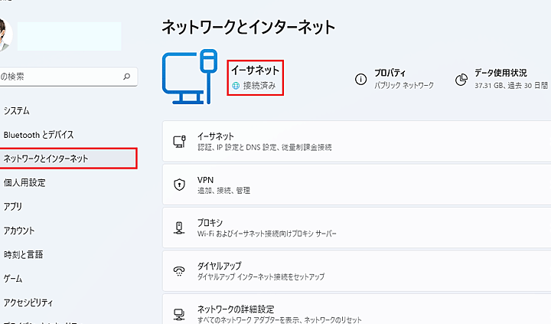Select Bluetooth とデバイス in sidebar
Screen dimensions: 551x324
[38, 135]
